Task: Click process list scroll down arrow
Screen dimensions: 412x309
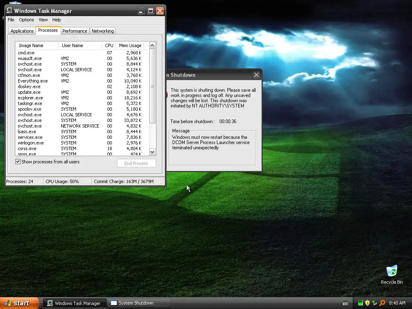Action: tap(152, 152)
